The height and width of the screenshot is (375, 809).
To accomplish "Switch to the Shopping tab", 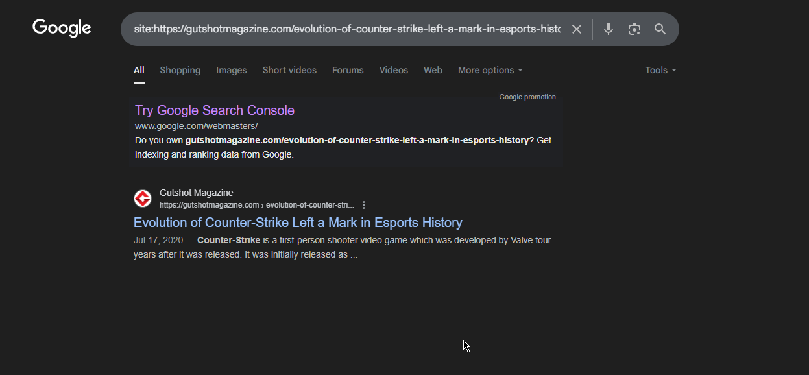I will coord(180,70).
